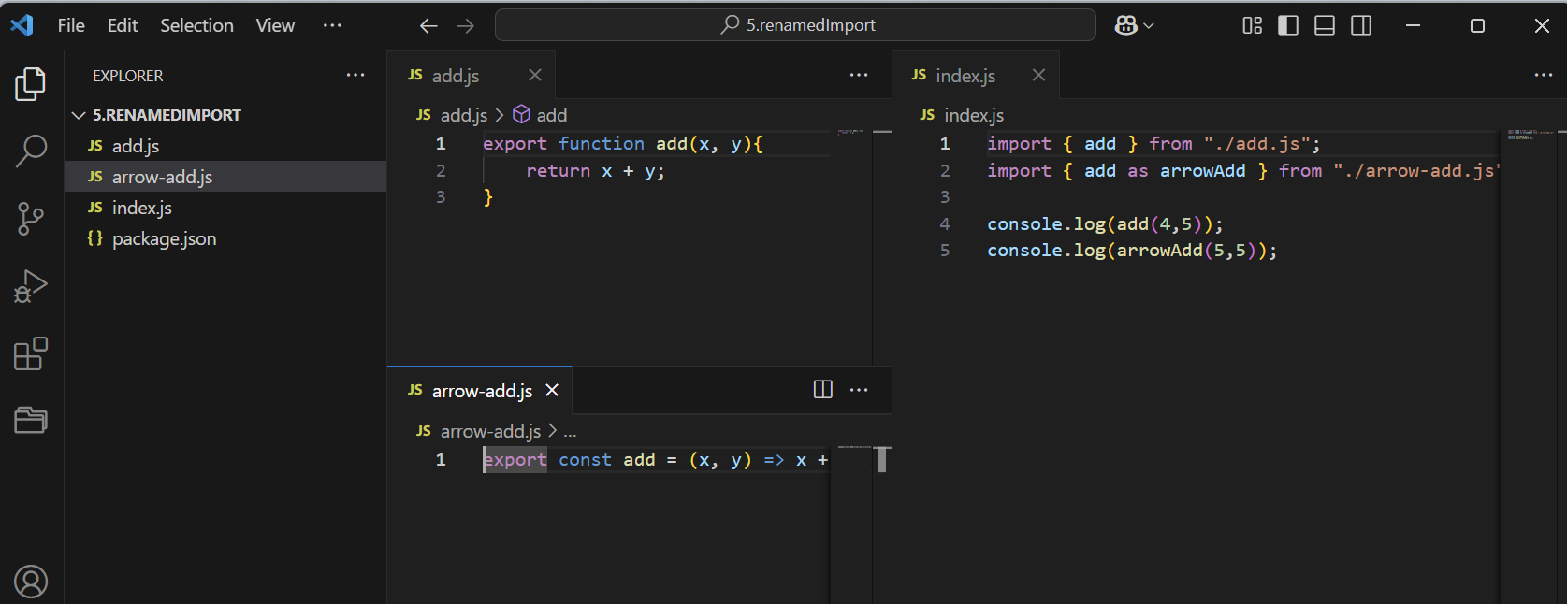Toggle the primary side bar
Screen dimensions: 1567x604
[x=1288, y=25]
